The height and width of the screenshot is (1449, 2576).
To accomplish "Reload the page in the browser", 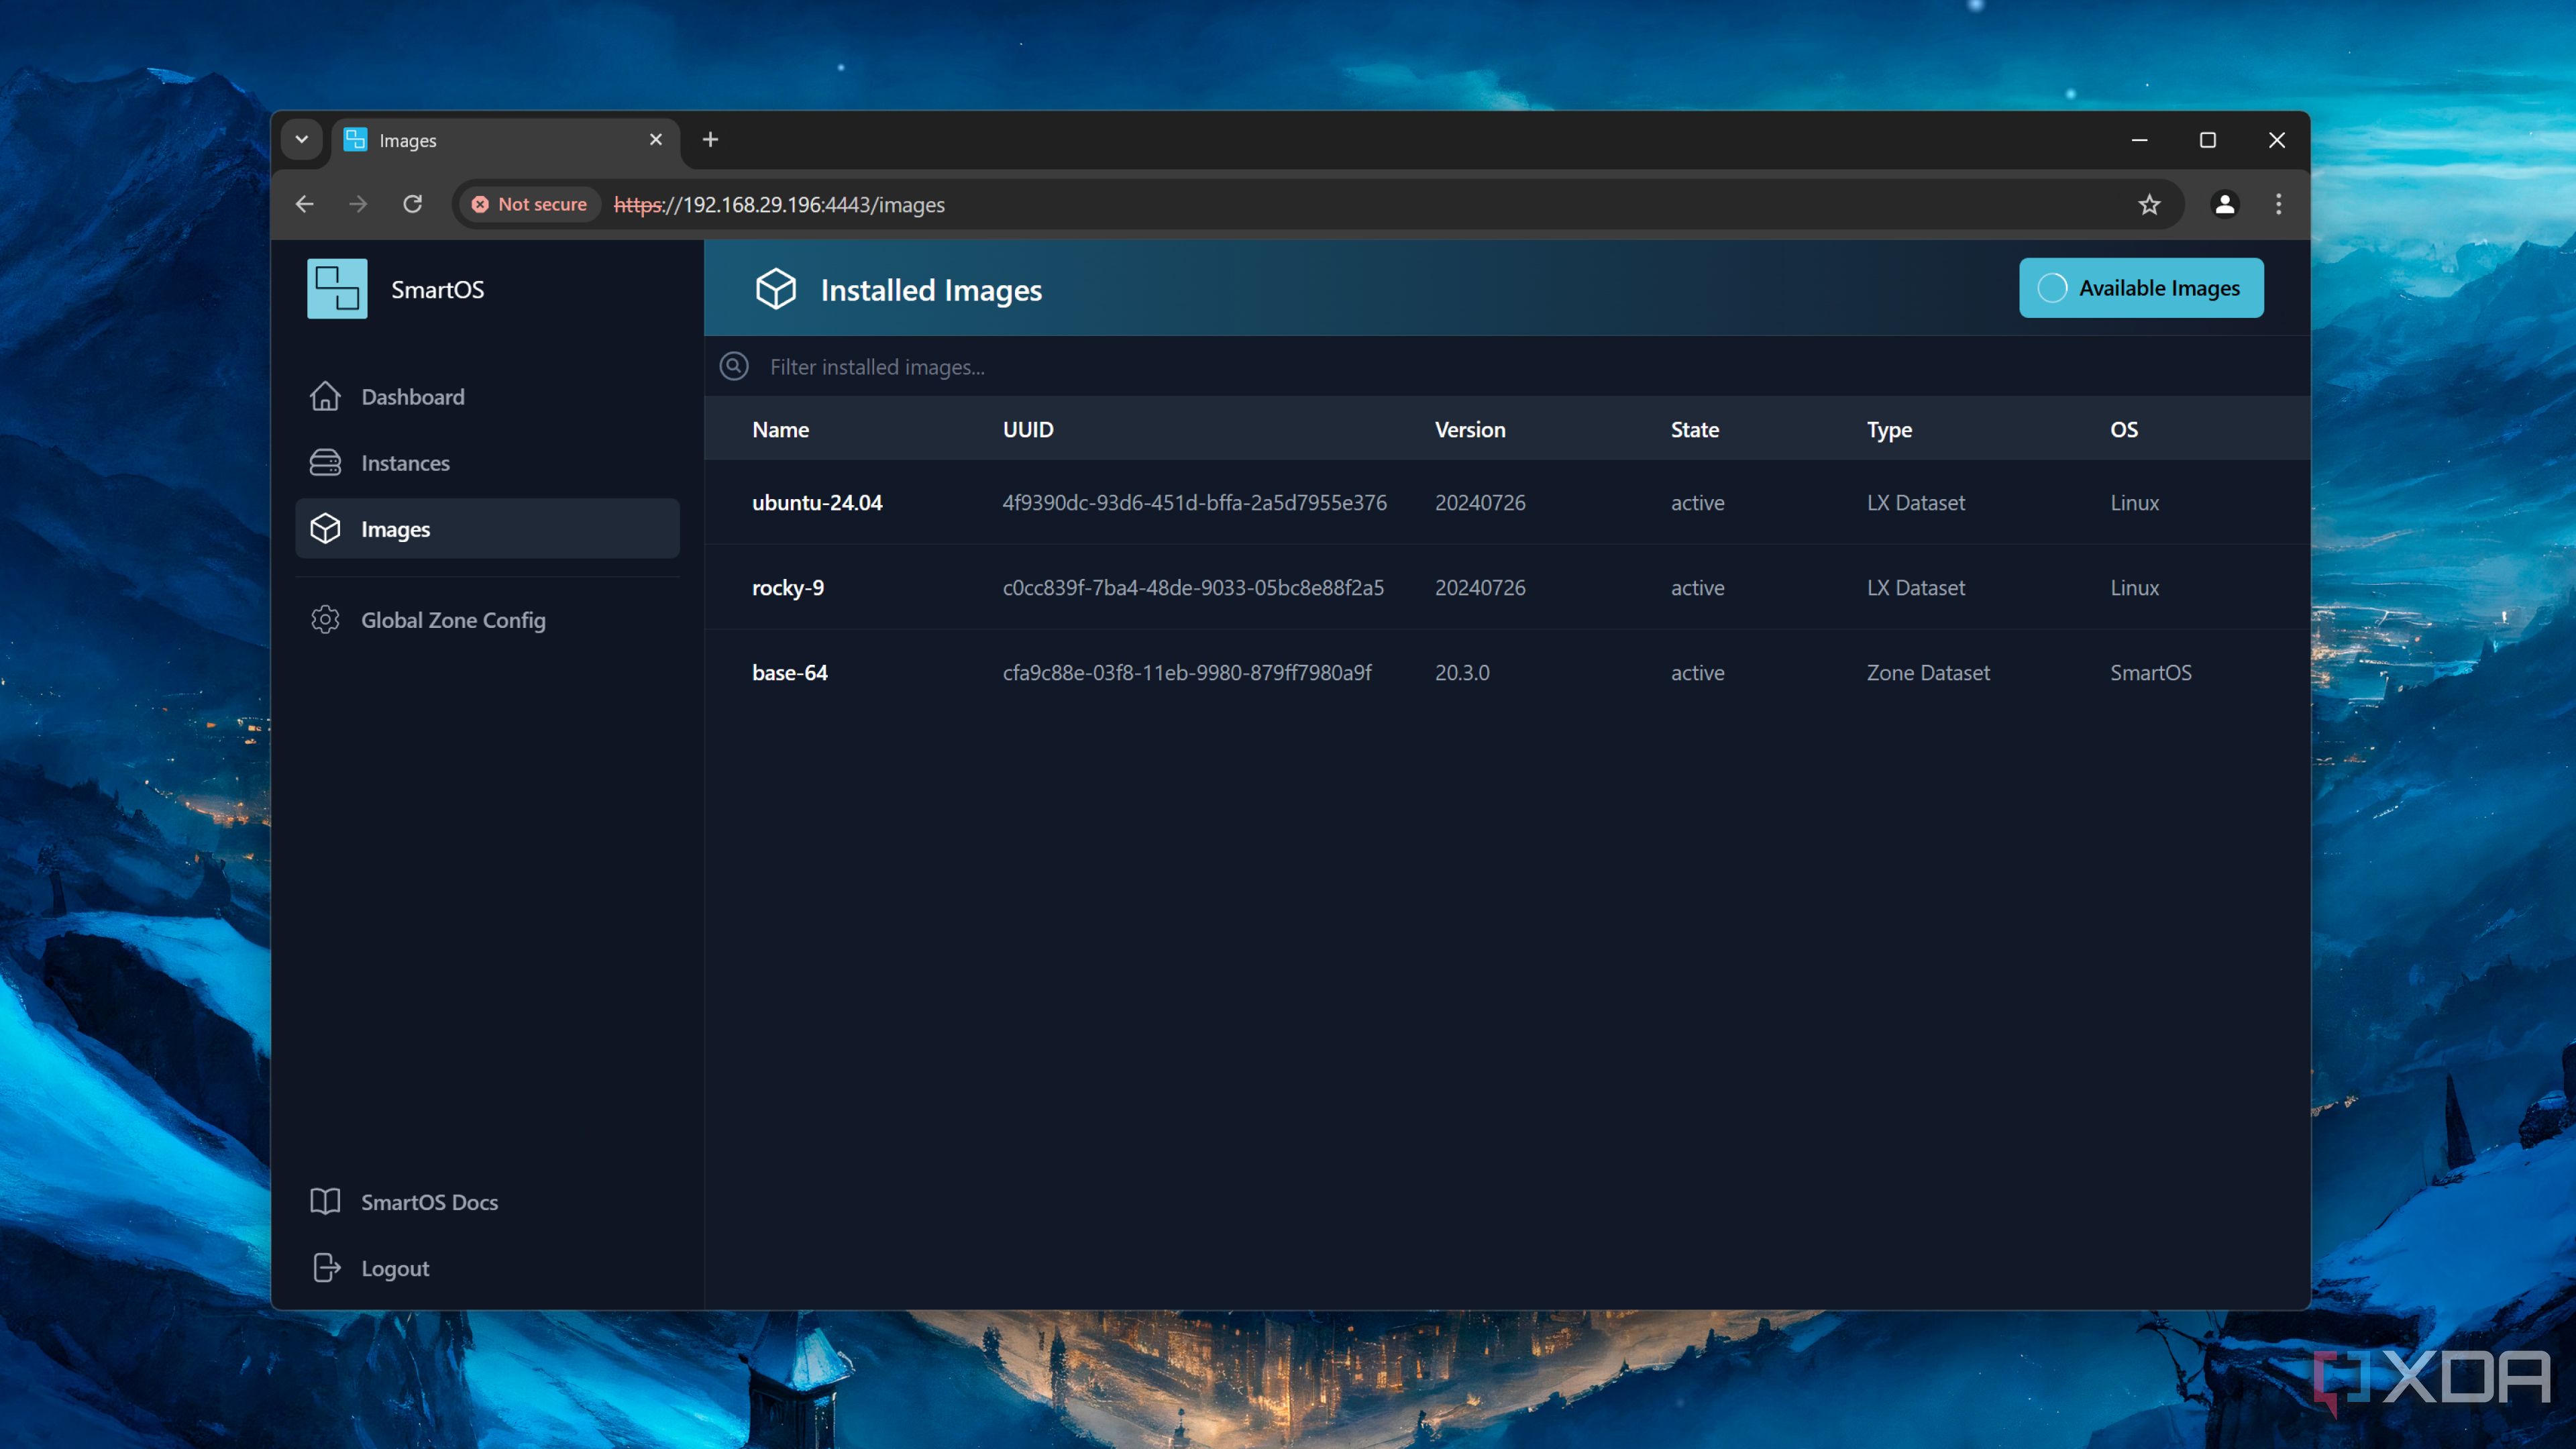I will (x=412, y=204).
